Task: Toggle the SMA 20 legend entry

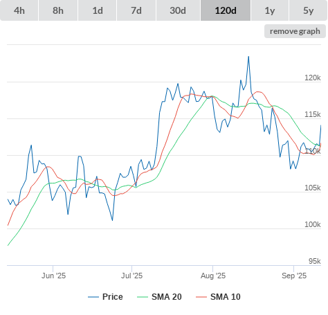Action: 159,297
